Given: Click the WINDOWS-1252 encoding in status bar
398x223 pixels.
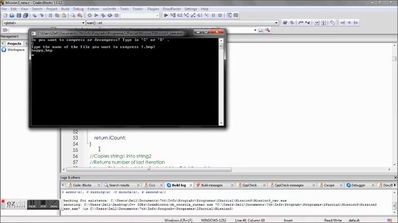Looking at the screenshot, I should (x=213, y=221).
